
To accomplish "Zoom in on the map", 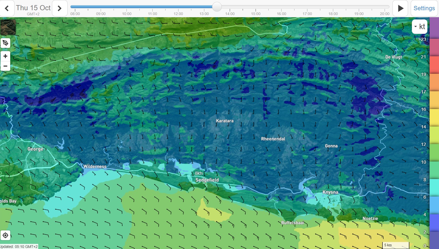I will tap(5, 56).
